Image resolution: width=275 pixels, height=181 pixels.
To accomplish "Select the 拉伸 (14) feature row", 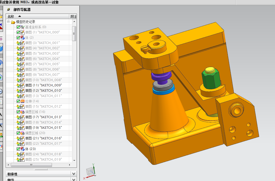I will (x=39, y=101).
